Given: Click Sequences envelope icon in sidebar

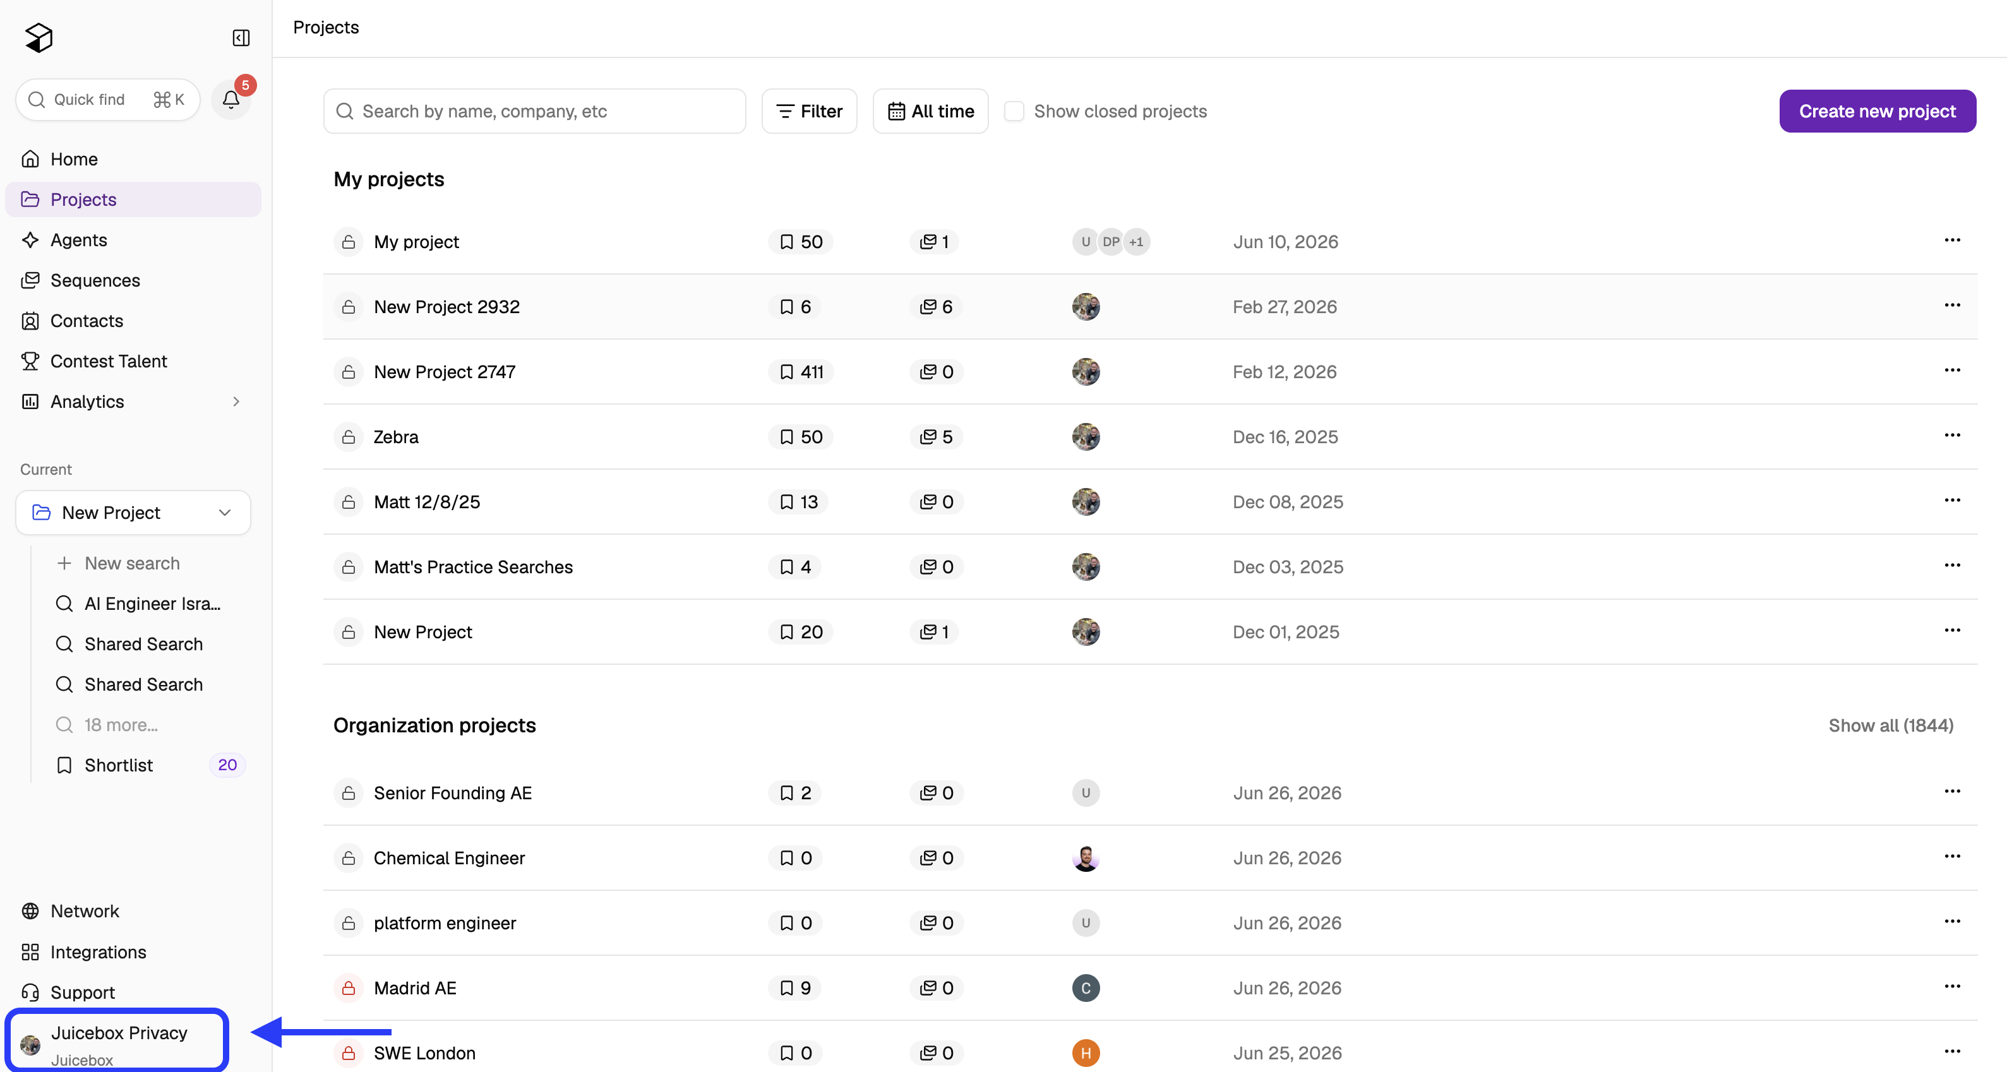Looking at the screenshot, I should 30,280.
